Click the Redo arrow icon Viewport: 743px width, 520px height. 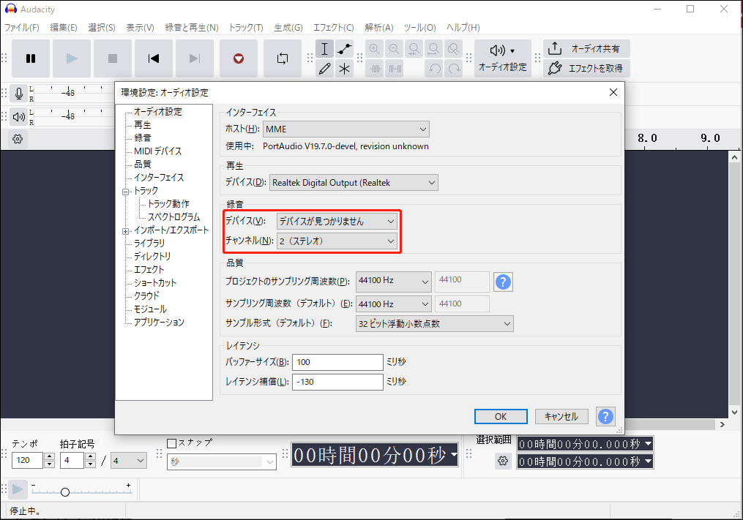454,69
